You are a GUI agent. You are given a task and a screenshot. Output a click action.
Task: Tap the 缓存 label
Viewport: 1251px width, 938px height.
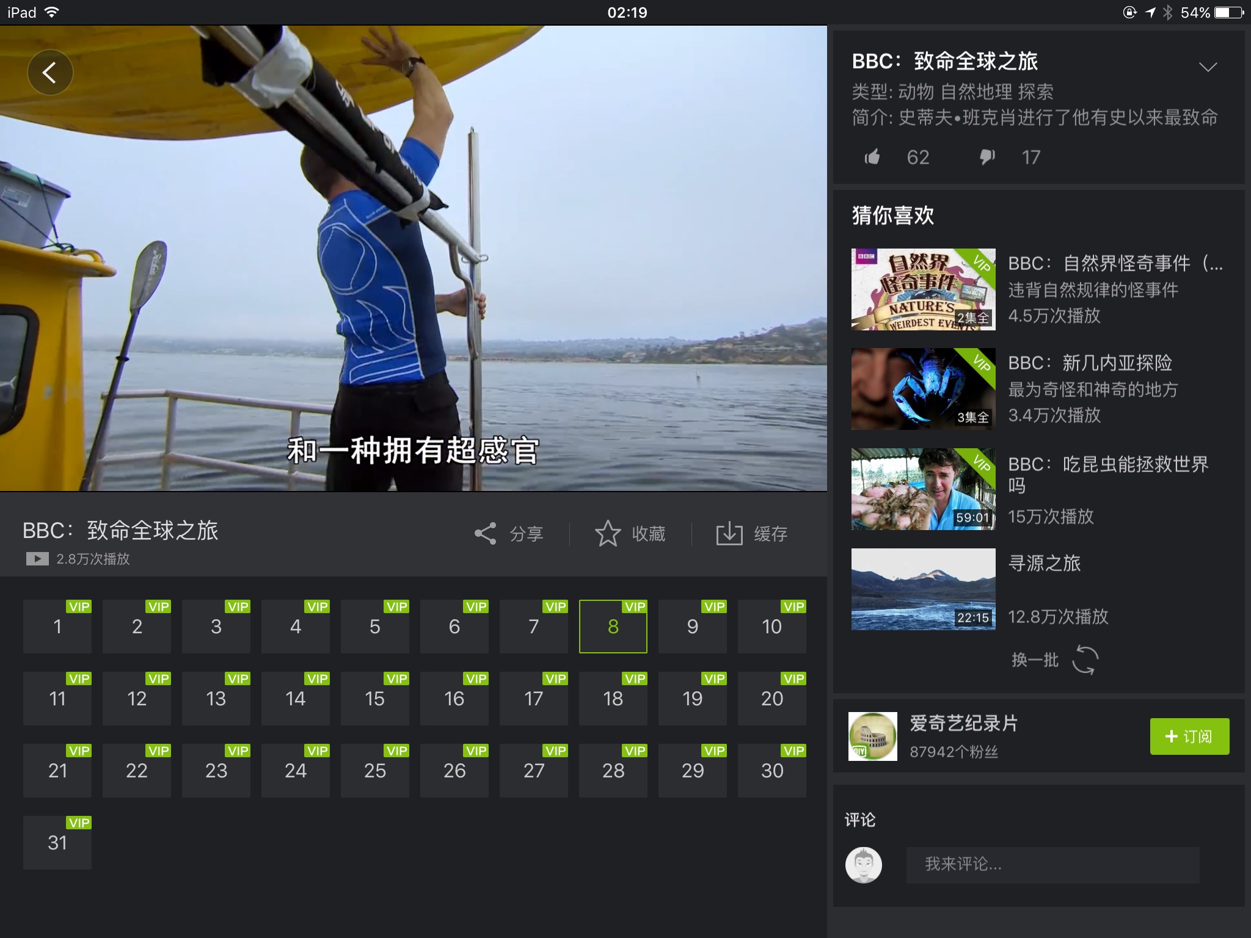coord(771,534)
